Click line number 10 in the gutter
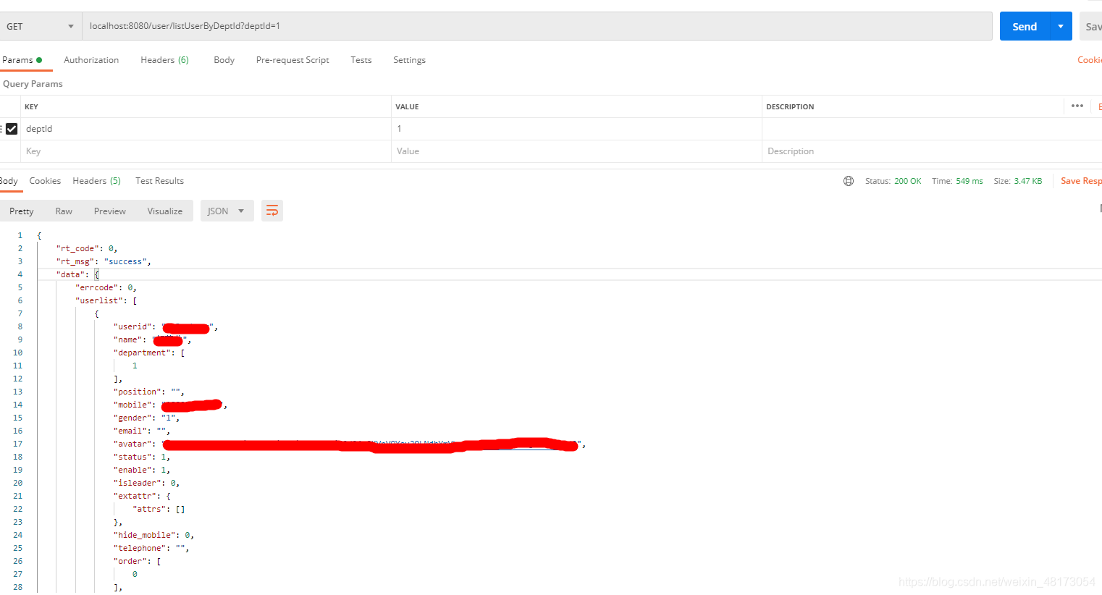The image size is (1102, 595). (x=17, y=353)
